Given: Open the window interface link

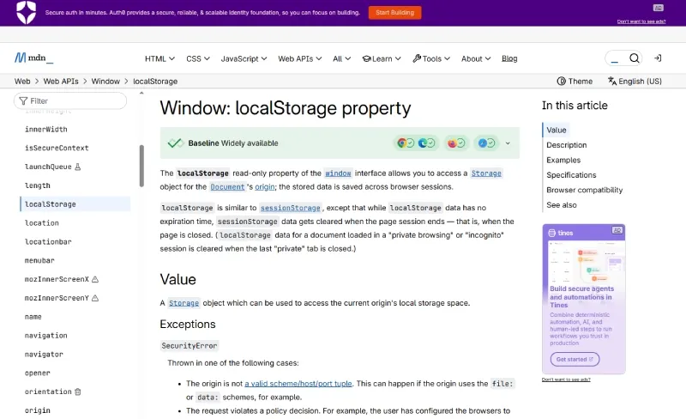Looking at the screenshot, I should pyautogui.click(x=338, y=173).
